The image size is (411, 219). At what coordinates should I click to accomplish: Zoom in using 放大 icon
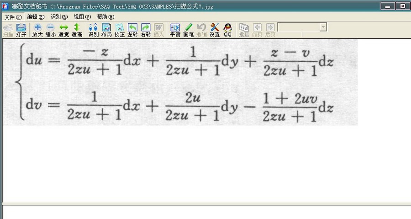coord(37,30)
